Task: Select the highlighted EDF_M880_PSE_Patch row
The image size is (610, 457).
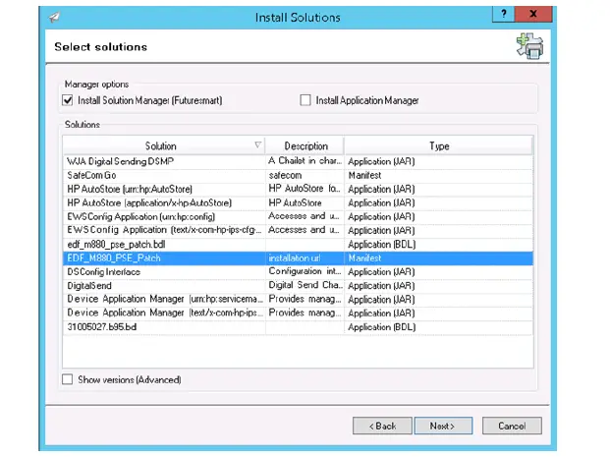Action: [x=298, y=258]
